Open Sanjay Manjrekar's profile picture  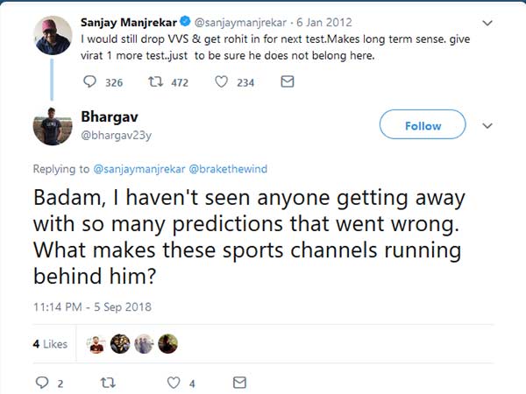(53, 32)
